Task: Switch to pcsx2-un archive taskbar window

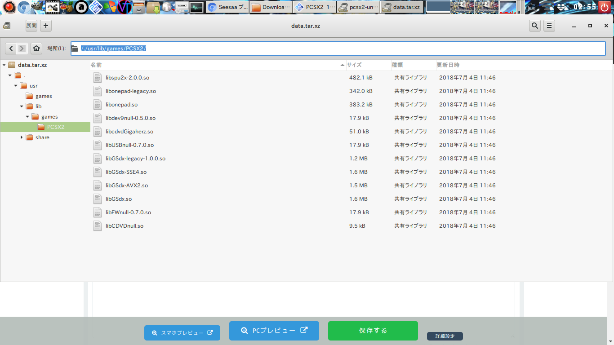Action: (x=358, y=7)
